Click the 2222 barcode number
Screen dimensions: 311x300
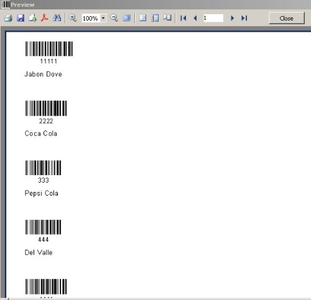[46, 121]
